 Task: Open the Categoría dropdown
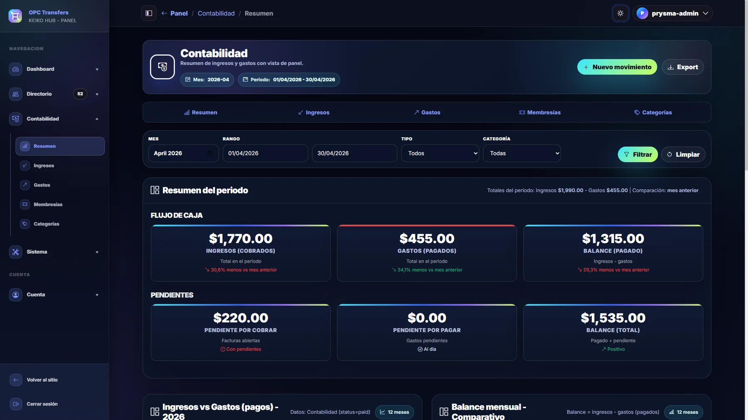click(522, 153)
